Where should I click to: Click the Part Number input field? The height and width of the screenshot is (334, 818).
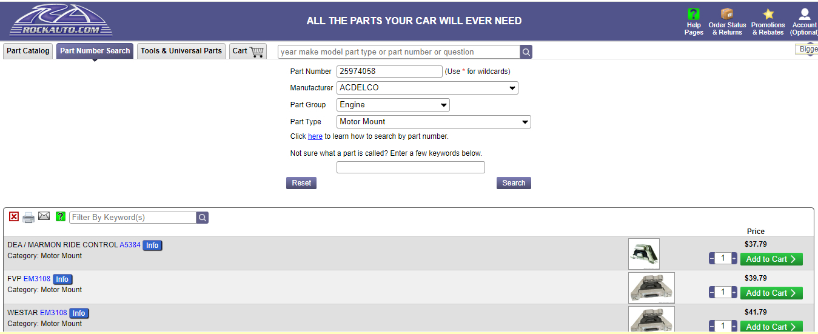click(389, 72)
